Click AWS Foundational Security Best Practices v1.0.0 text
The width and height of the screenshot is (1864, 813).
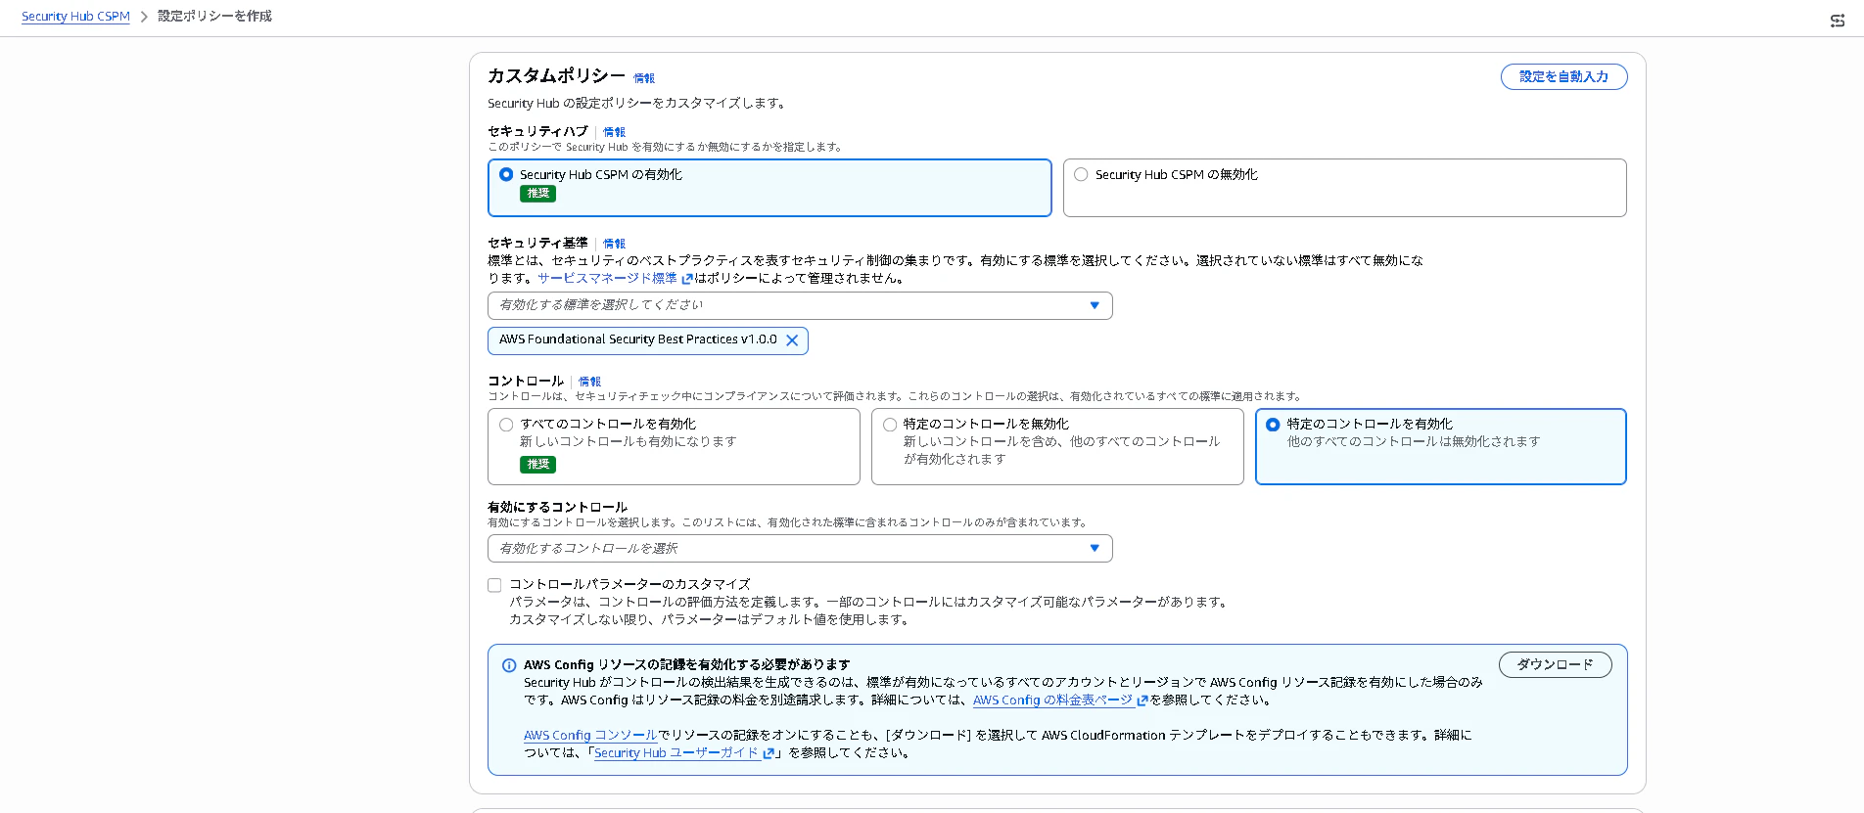point(637,339)
